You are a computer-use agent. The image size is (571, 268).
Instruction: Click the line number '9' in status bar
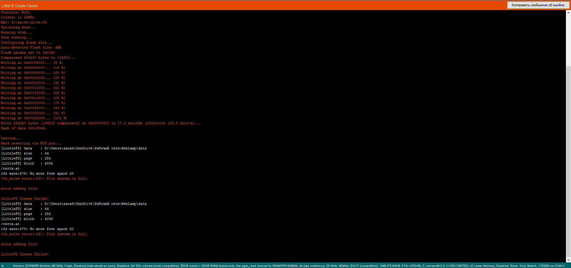(3, 266)
